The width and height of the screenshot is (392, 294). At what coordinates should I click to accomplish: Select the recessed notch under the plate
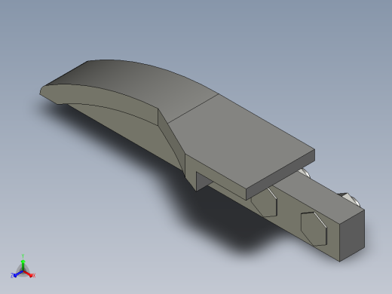pos(203,181)
